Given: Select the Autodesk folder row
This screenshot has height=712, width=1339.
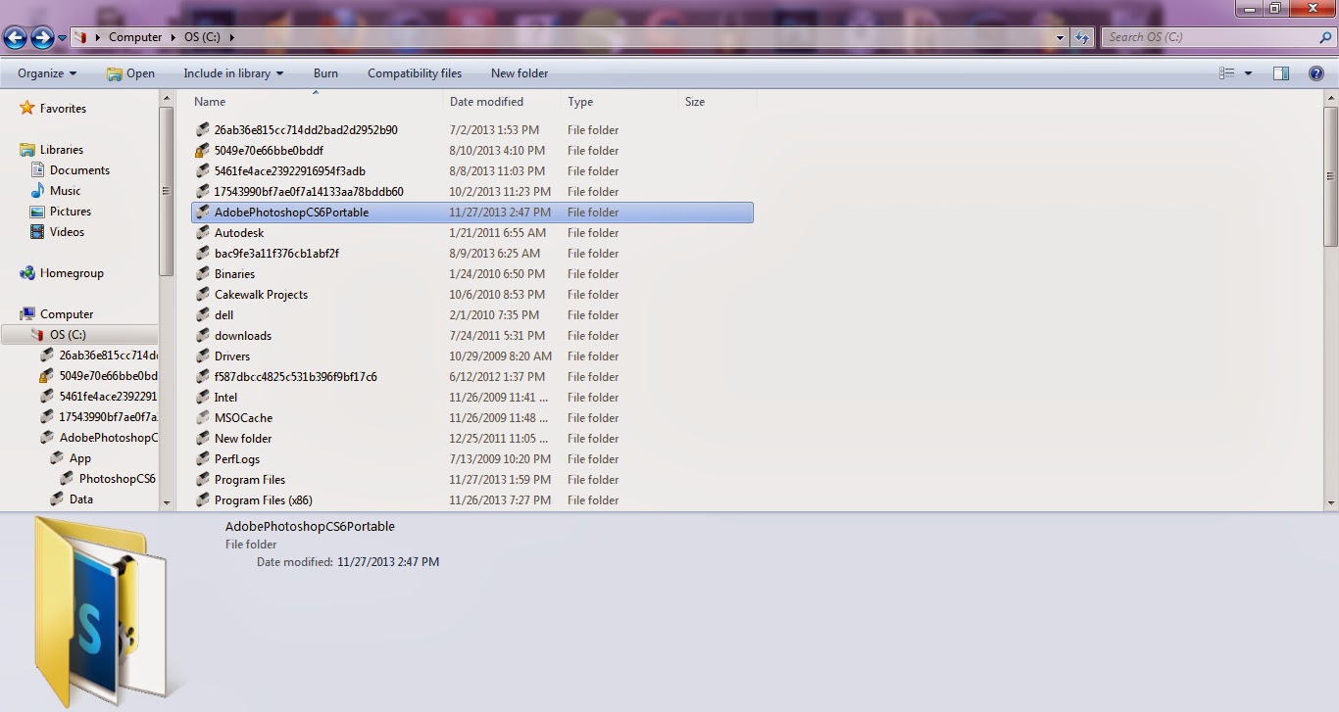Looking at the screenshot, I should click(472, 233).
